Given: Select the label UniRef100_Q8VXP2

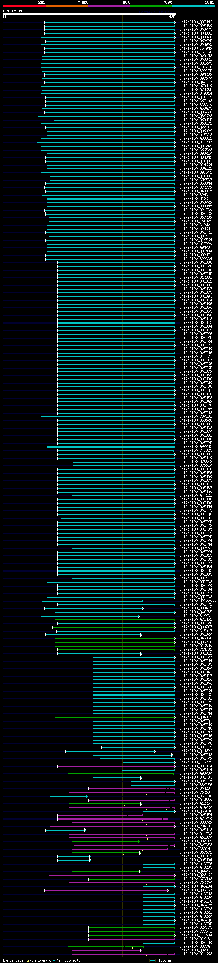Looking at the screenshot, I should pyautogui.click(x=196, y=116).
